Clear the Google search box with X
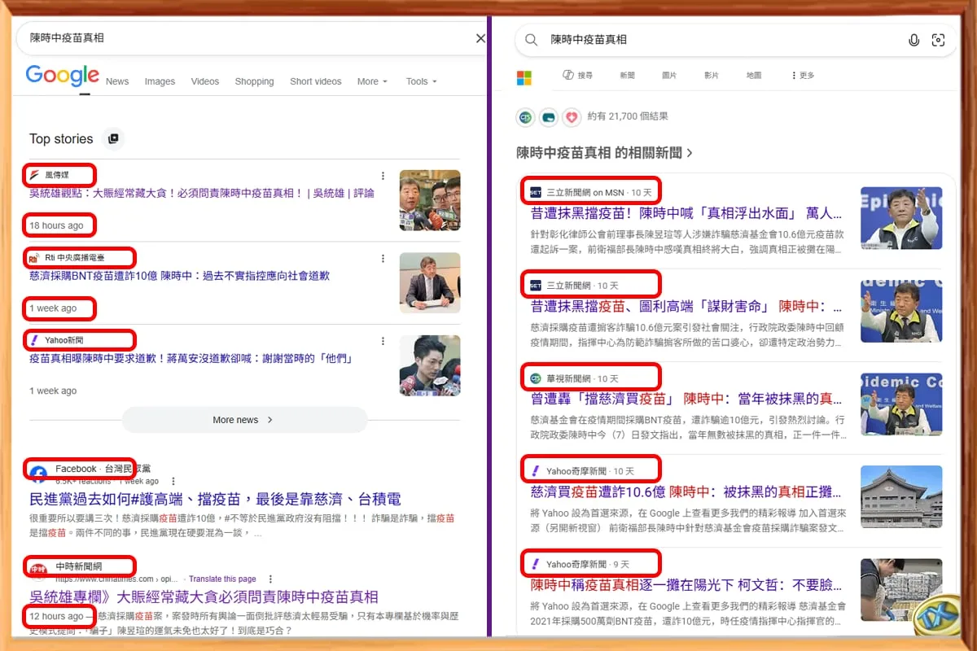Viewport: 977px width, 651px height. 480,38
